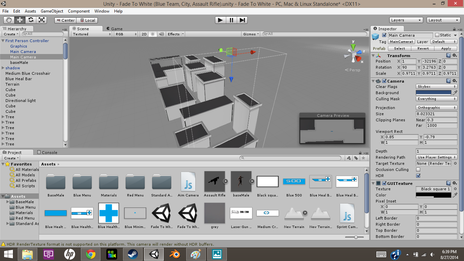The width and height of the screenshot is (464, 261).
Task: Click the Prefab Revert button
Action: point(423,49)
